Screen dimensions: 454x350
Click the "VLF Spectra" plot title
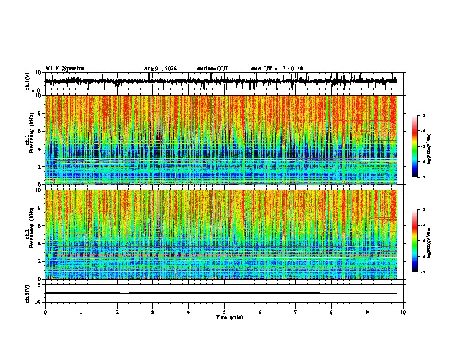coord(65,69)
